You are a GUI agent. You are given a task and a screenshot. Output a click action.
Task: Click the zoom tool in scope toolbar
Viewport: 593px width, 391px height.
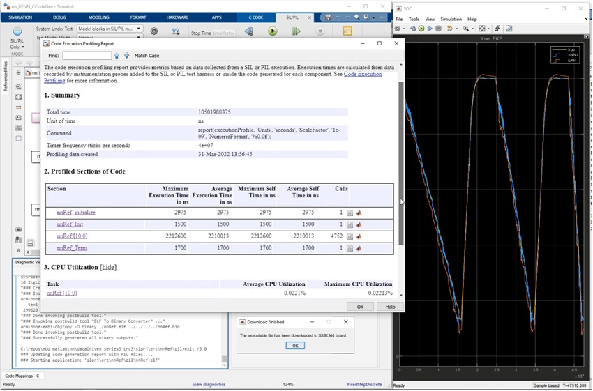pyautogui.click(x=467, y=29)
